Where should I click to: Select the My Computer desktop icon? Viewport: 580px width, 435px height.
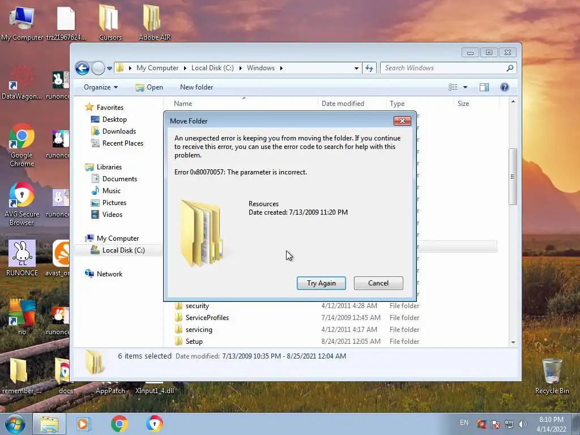pos(22,23)
